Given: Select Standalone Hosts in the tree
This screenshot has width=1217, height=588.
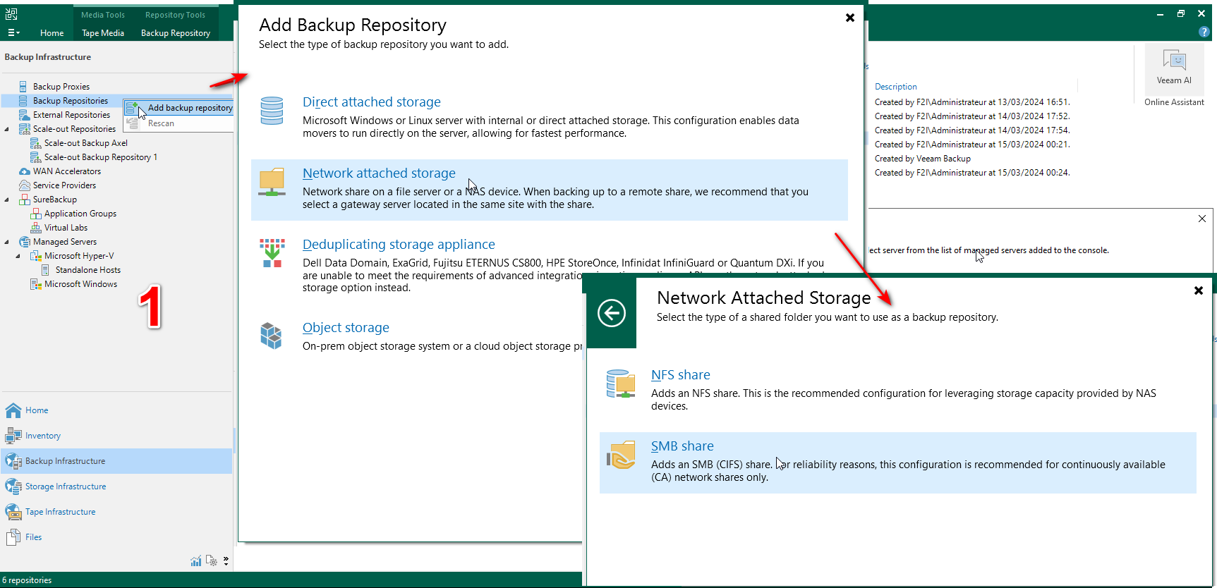Looking at the screenshot, I should [x=88, y=270].
